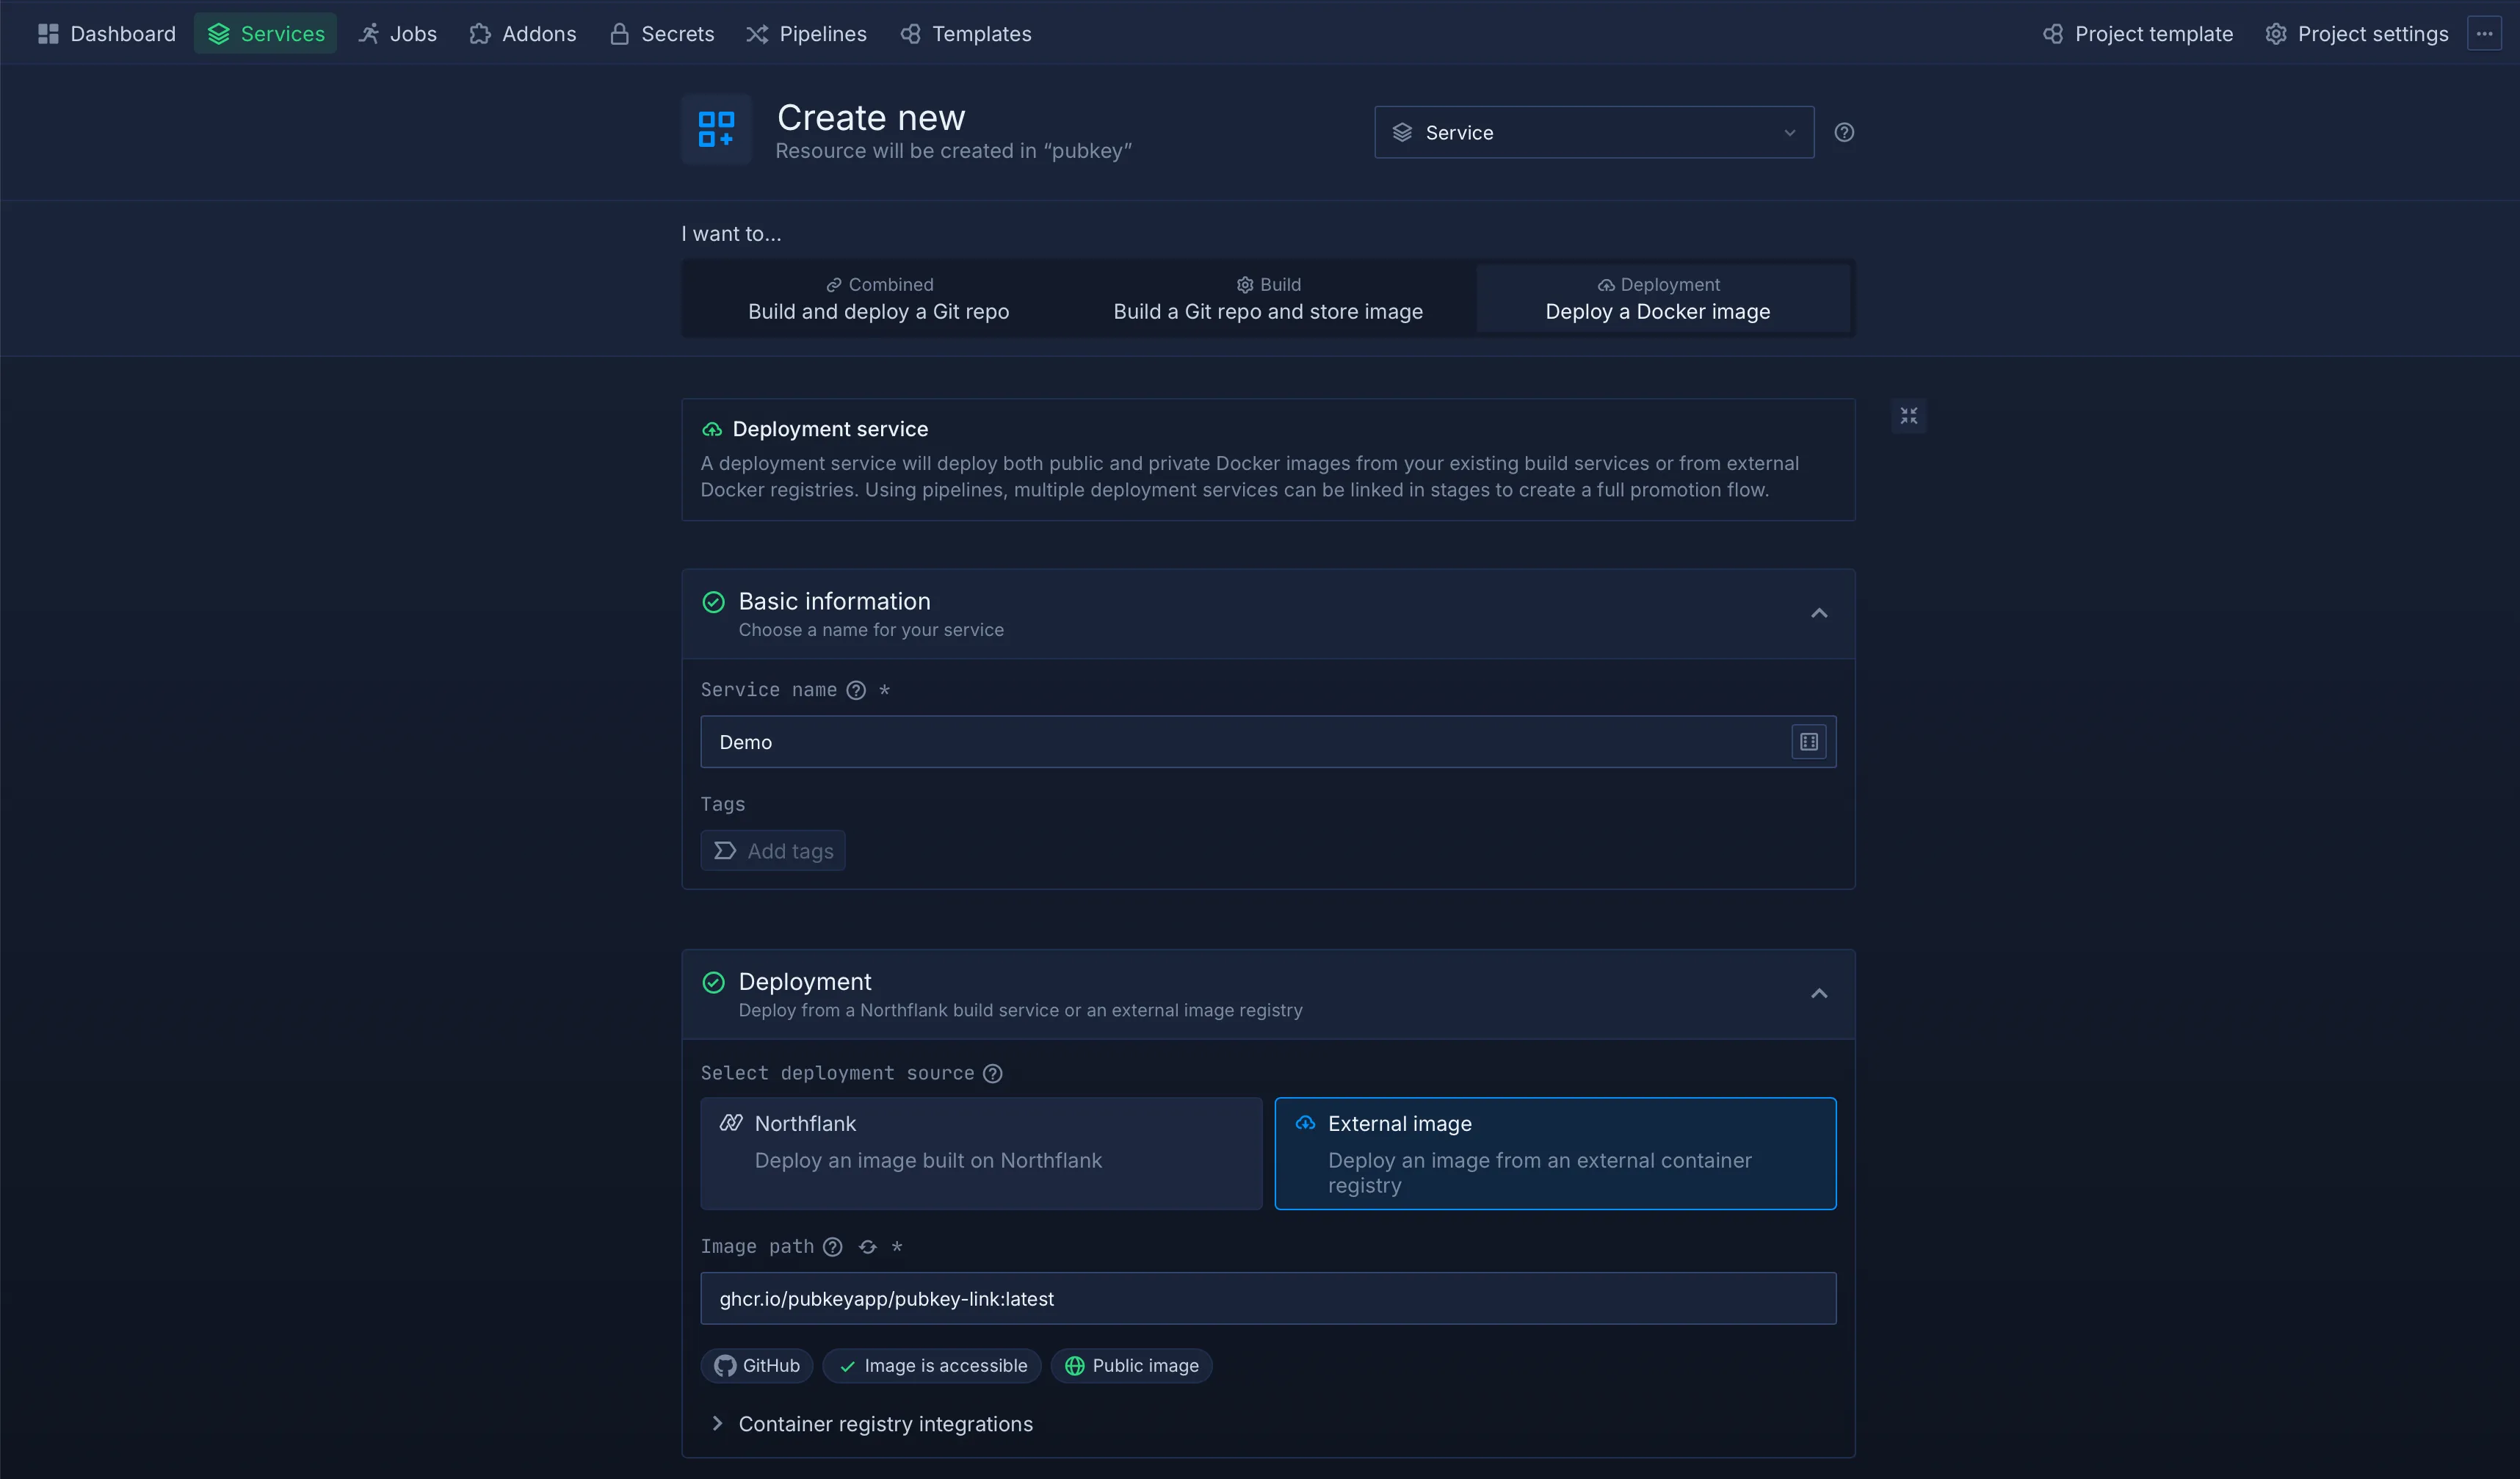Screen dimensions: 2520x1479
Task: Select External image deployment source
Action: pyautogui.click(x=1554, y=1153)
